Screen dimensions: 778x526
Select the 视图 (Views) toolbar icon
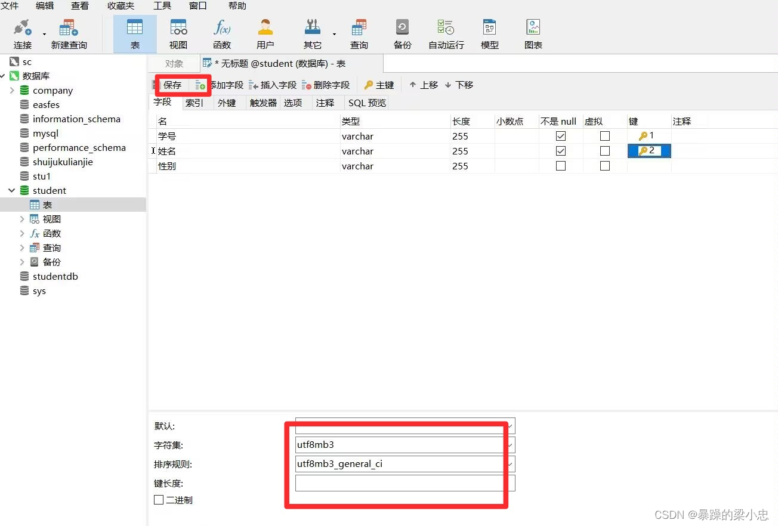tap(178, 33)
